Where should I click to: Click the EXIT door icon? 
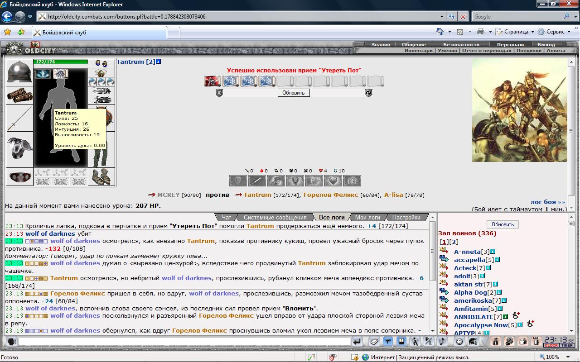pos(536,342)
